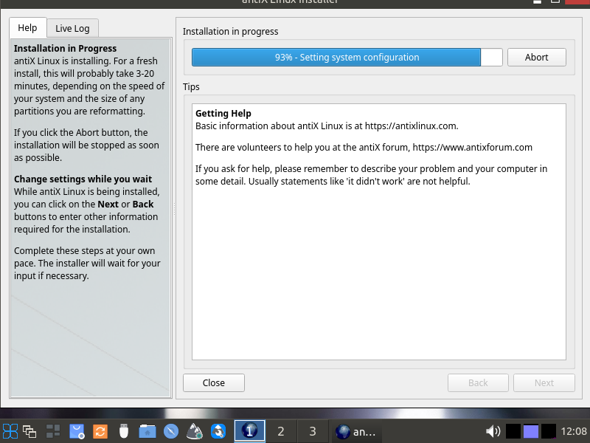The width and height of the screenshot is (590, 443).
Task: Switch to workspace 3
Action: pos(312,431)
